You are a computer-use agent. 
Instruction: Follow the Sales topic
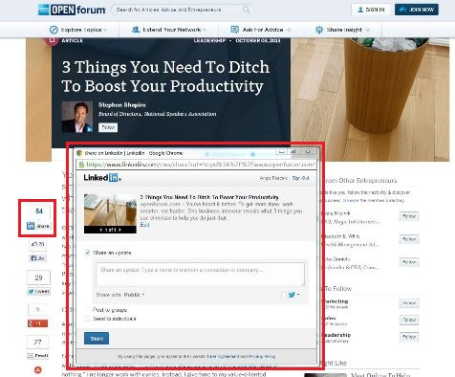(409, 320)
